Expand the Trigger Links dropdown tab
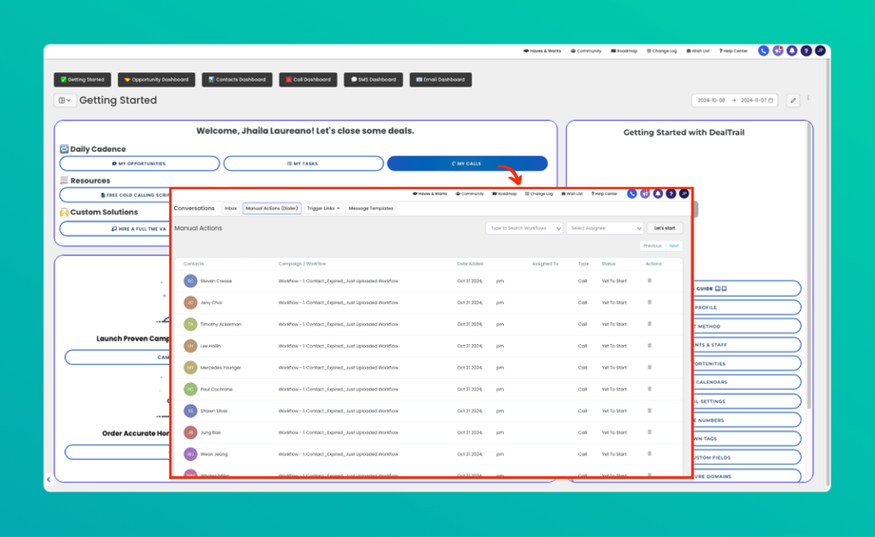The image size is (875, 537). pos(323,208)
